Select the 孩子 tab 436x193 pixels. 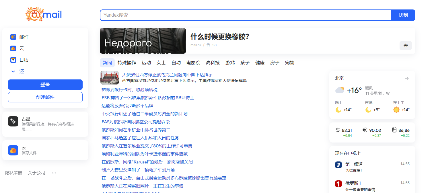tap(245, 63)
